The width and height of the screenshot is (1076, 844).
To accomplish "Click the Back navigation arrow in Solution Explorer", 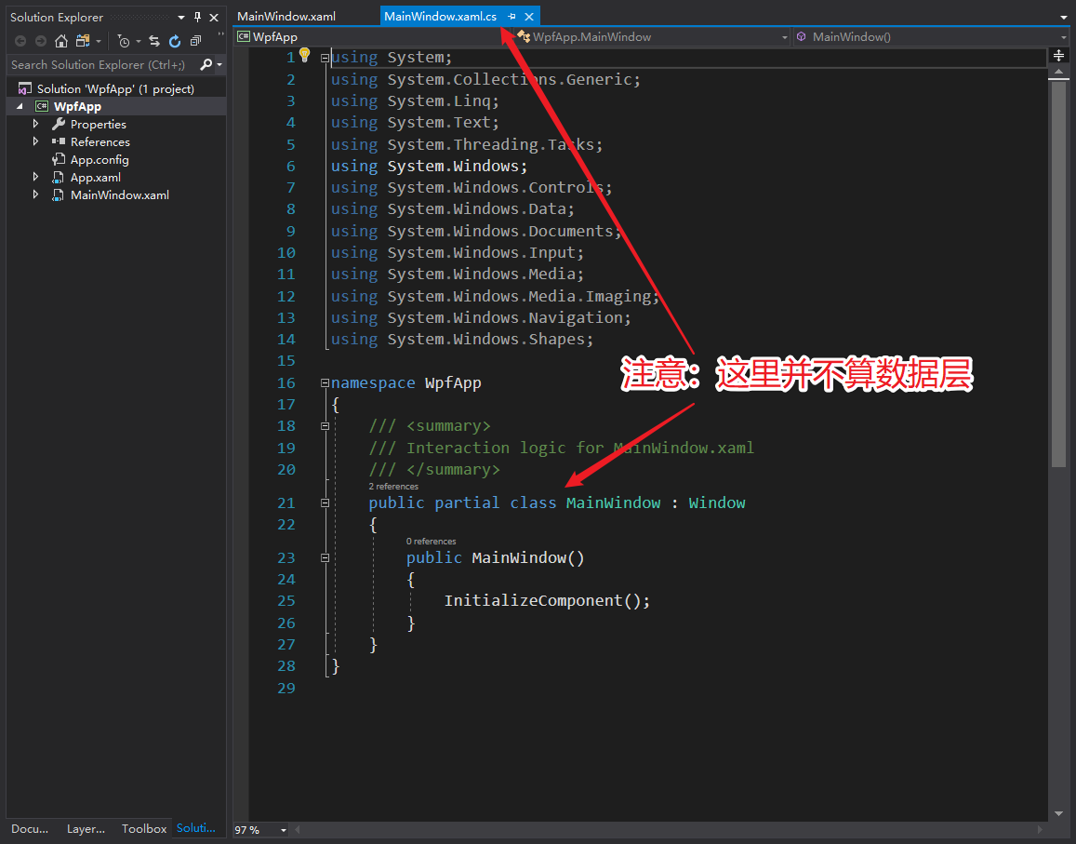I will click(x=20, y=41).
